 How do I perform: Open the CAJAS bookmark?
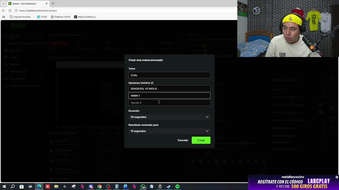[42, 17]
